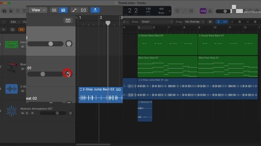The height and width of the screenshot is (146, 261).
Task: Click the master volume slider
Action: 223,11
